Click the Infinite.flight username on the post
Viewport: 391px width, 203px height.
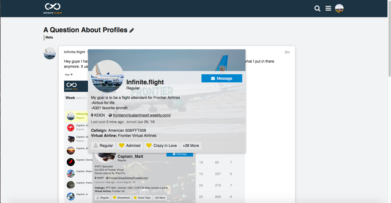74,52
